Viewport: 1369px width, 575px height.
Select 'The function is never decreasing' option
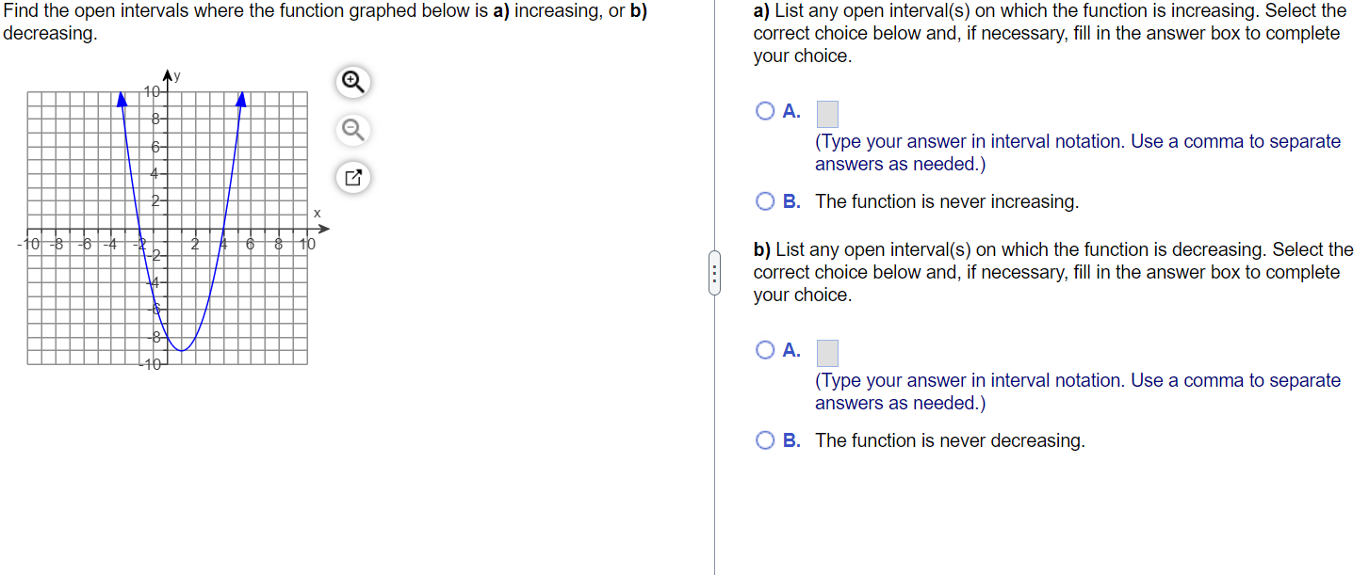(x=764, y=439)
